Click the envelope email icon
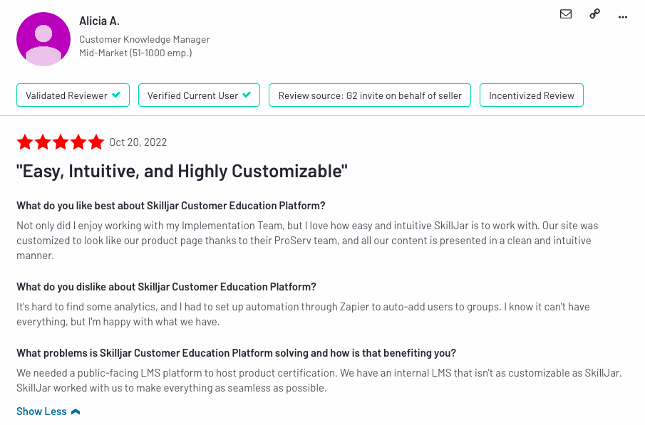 tap(566, 14)
